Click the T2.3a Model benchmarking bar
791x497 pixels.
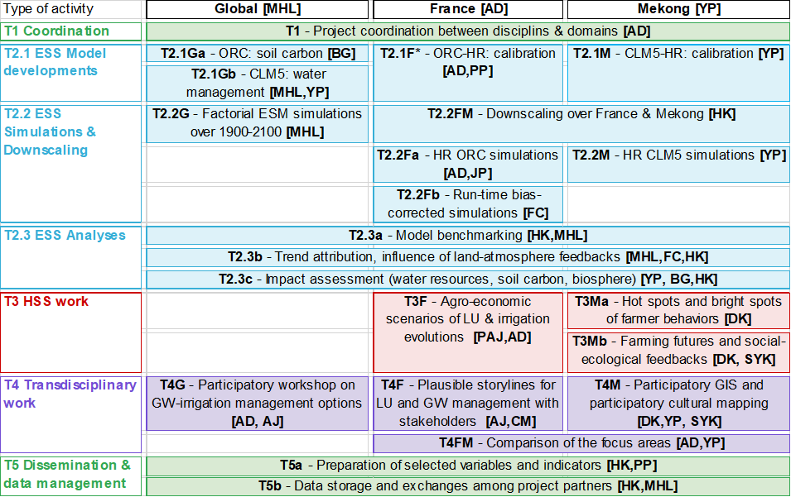[x=467, y=236]
